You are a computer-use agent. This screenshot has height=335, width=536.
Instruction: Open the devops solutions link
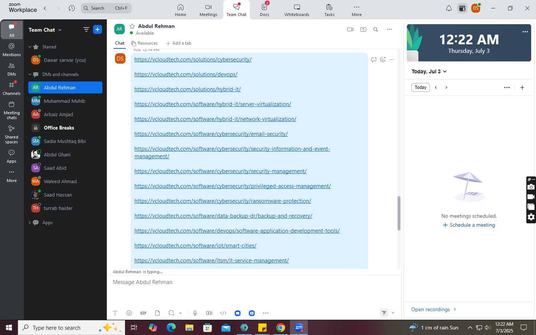tap(186, 74)
